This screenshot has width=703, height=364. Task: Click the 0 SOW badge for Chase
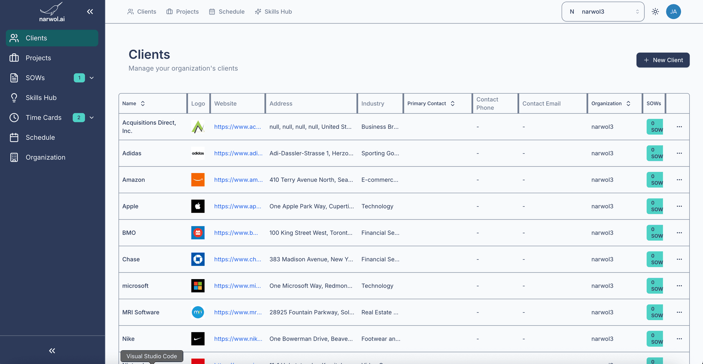(655, 259)
